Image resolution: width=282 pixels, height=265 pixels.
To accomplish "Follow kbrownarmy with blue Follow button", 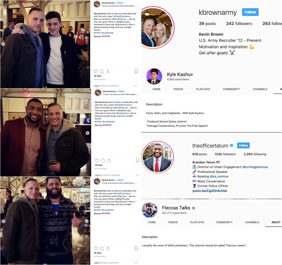I will pyautogui.click(x=250, y=12).
